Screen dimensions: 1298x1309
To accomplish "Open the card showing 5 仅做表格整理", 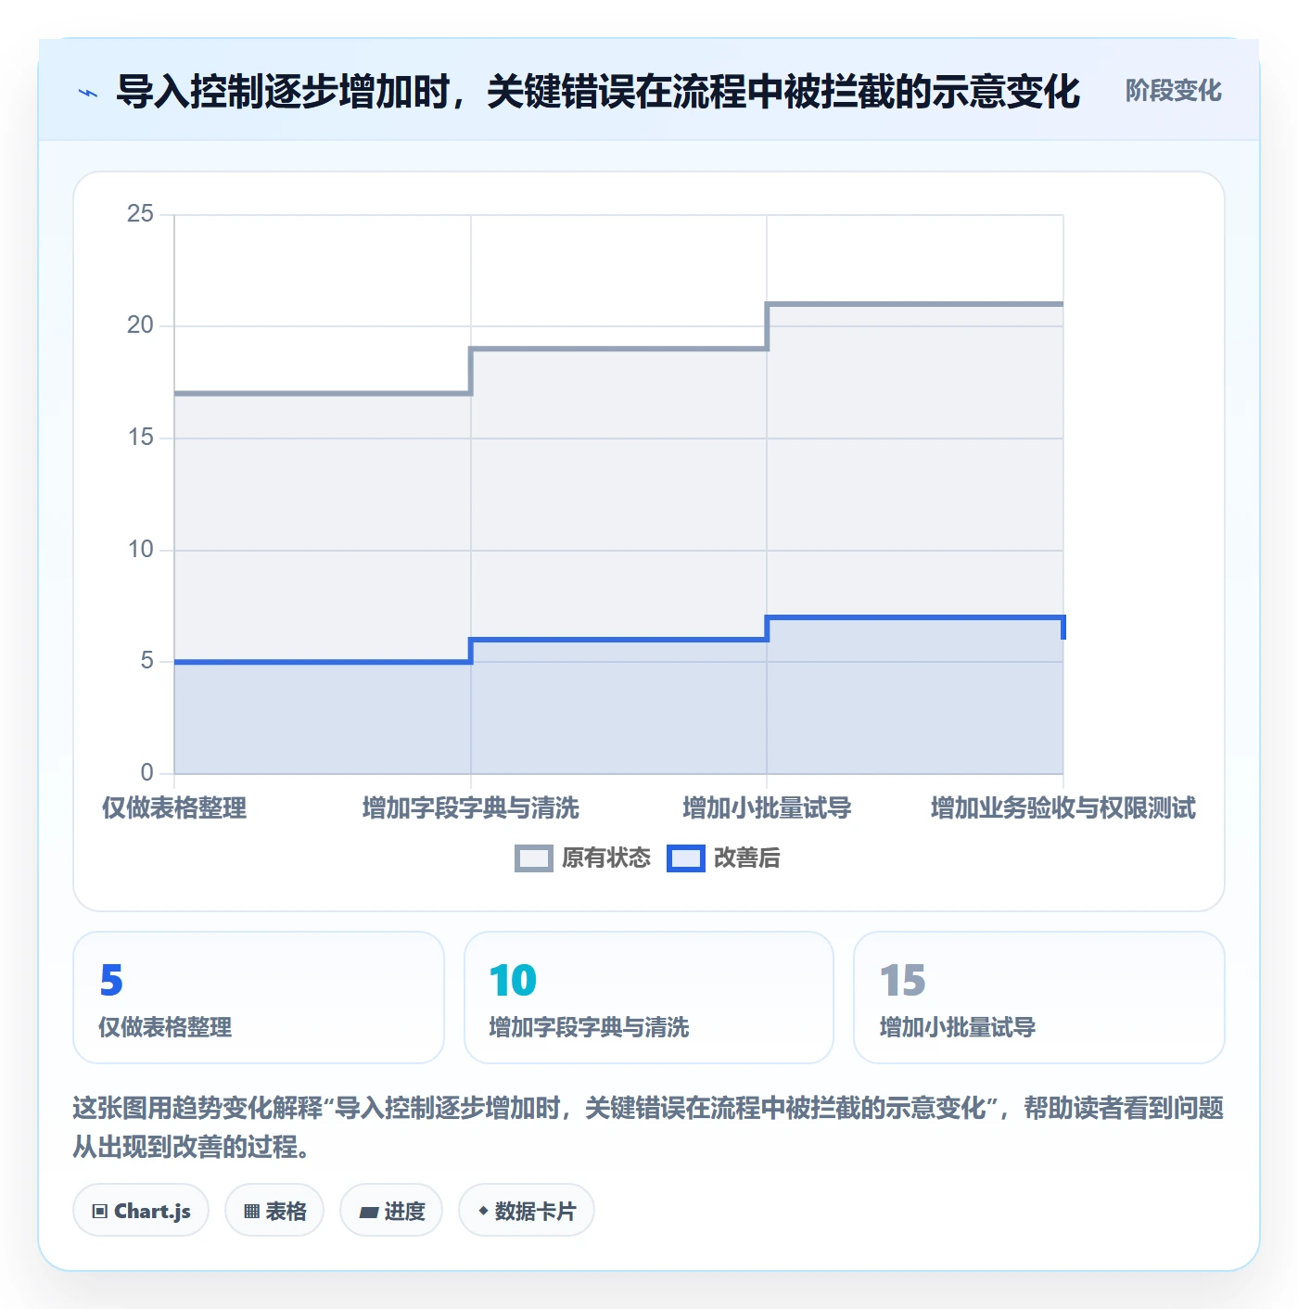I will 259,998.
